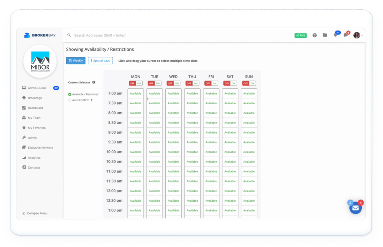Click the MIBOR association logo
The height and width of the screenshot is (247, 383).
(40, 61)
